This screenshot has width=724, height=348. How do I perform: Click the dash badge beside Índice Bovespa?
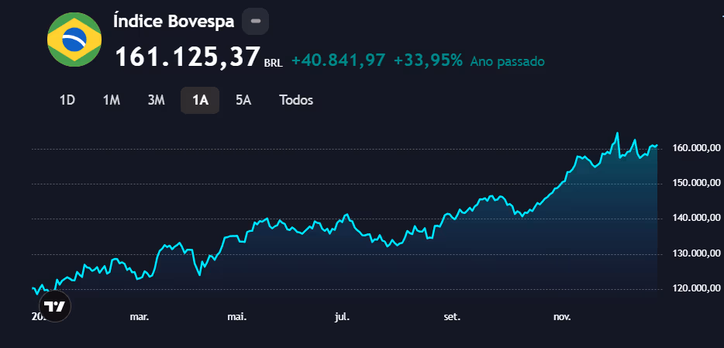point(255,21)
